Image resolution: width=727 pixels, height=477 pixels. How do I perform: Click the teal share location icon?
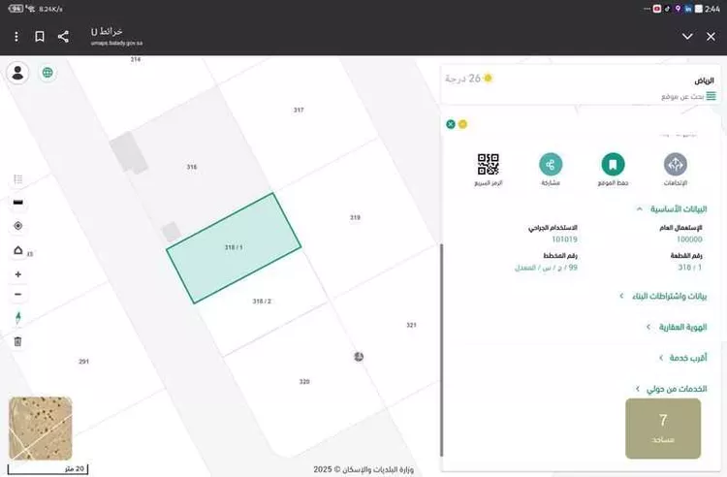pos(551,164)
